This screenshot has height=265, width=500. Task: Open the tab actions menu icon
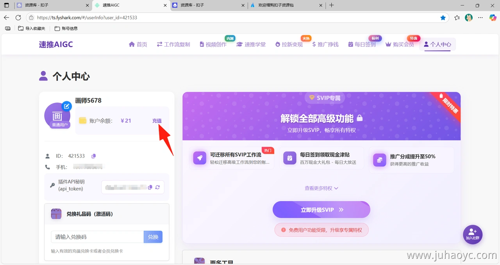click(x=7, y=5)
